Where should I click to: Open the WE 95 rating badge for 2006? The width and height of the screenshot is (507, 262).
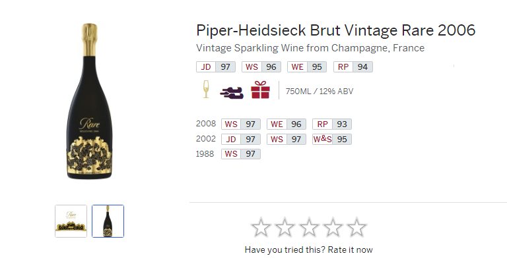coord(307,67)
